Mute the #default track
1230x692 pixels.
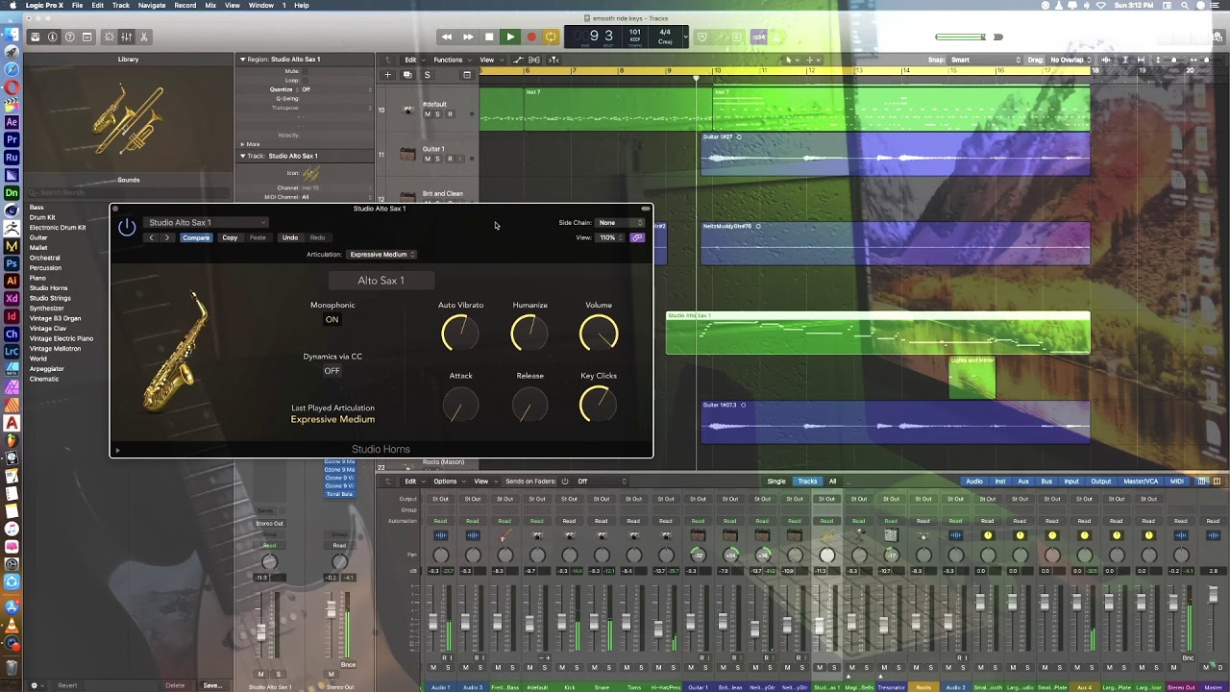point(428,114)
